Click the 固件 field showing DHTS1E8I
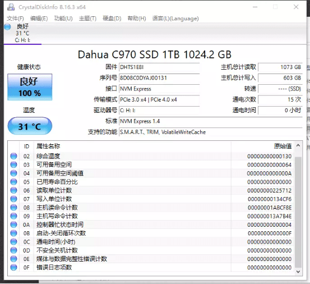 click(x=159, y=67)
